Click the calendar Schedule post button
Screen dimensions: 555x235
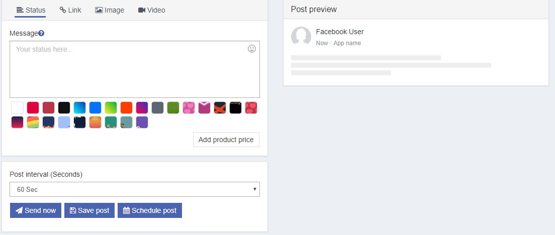click(150, 210)
